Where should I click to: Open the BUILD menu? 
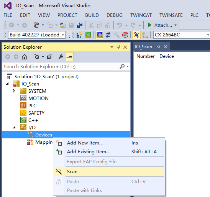[x=92, y=15]
